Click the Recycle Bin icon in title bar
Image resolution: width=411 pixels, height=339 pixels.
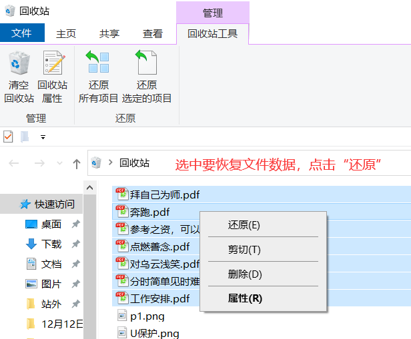[10, 11]
